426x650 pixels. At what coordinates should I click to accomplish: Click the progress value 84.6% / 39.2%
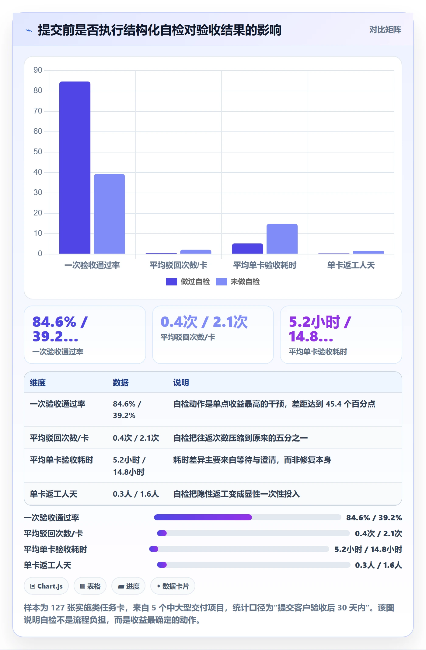(374, 518)
